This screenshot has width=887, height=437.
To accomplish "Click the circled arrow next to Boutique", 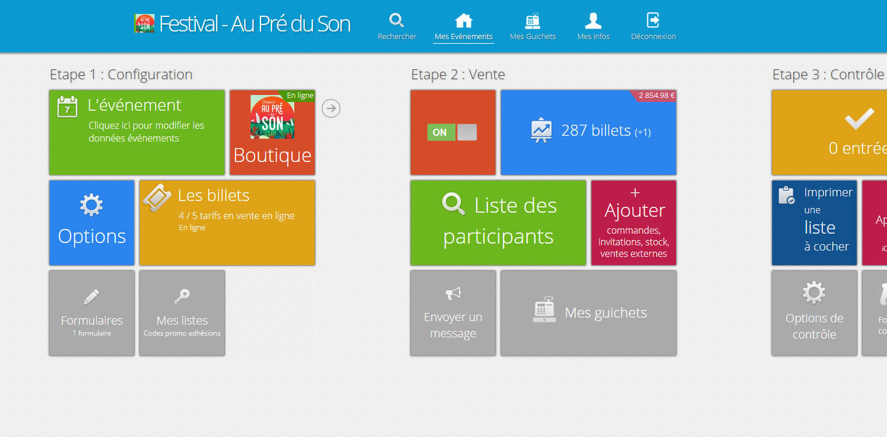I will (x=330, y=108).
